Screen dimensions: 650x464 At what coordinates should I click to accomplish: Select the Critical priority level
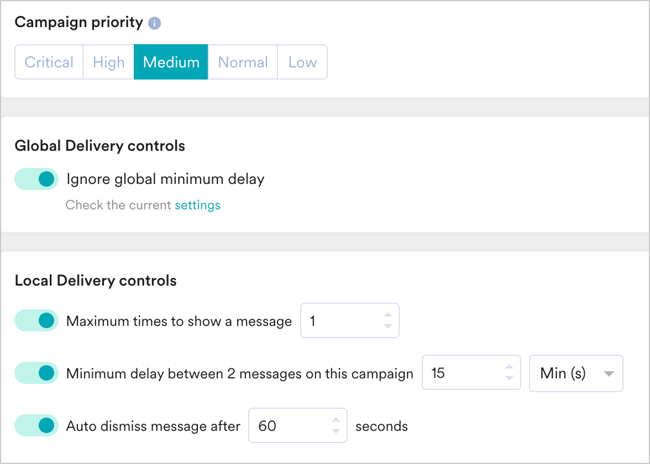49,62
